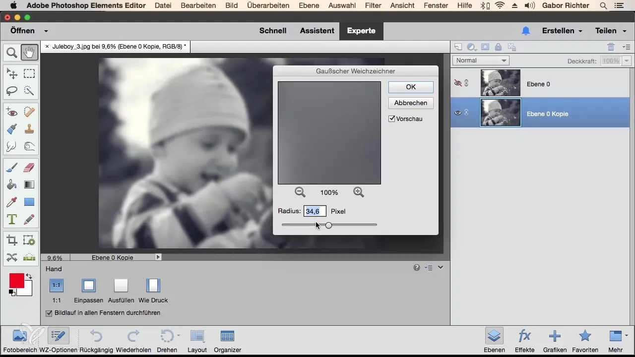Show the hidden Ebene 0 layer

pyautogui.click(x=458, y=84)
